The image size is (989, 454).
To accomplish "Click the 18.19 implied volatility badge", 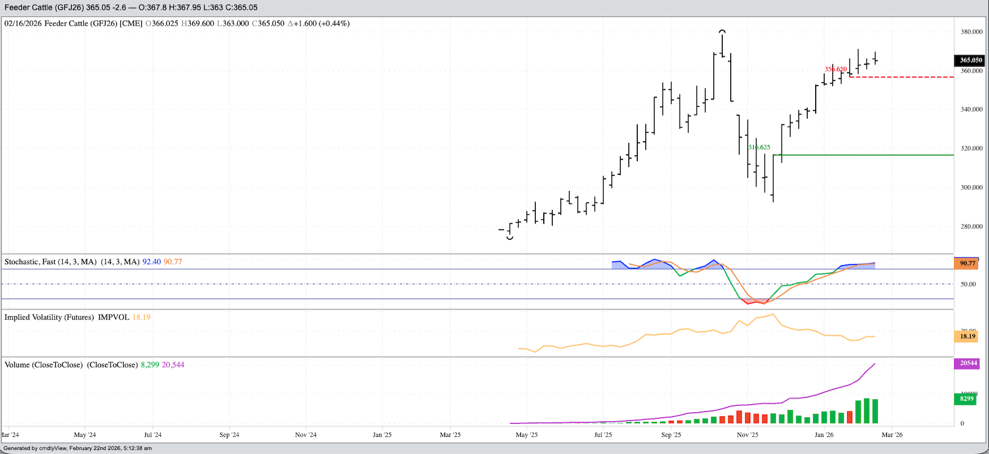I will coord(967,337).
